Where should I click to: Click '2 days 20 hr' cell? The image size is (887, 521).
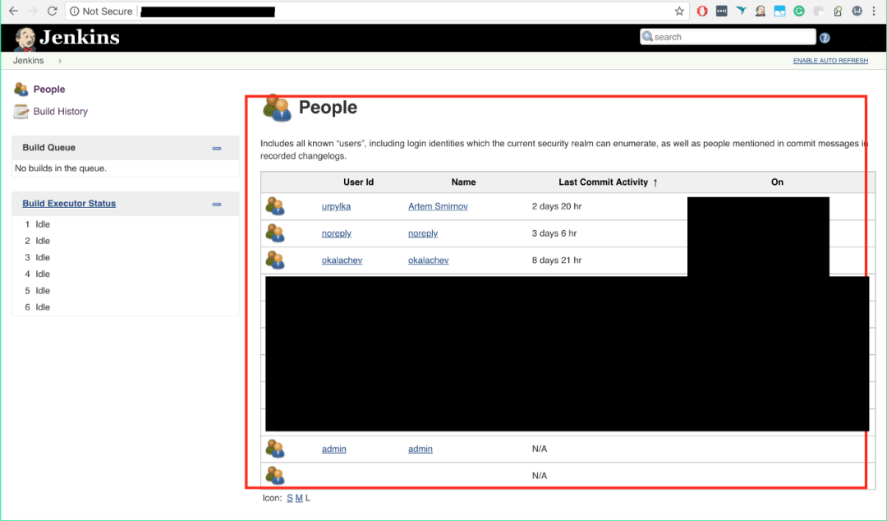[557, 206]
